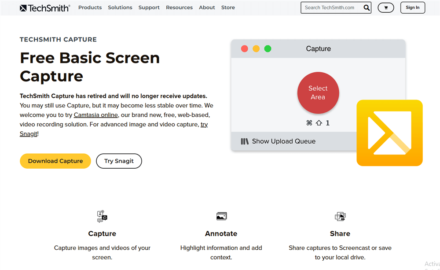Viewport: 440px width, 270px height.
Task: Click the Download Capture button
Action: (55, 161)
